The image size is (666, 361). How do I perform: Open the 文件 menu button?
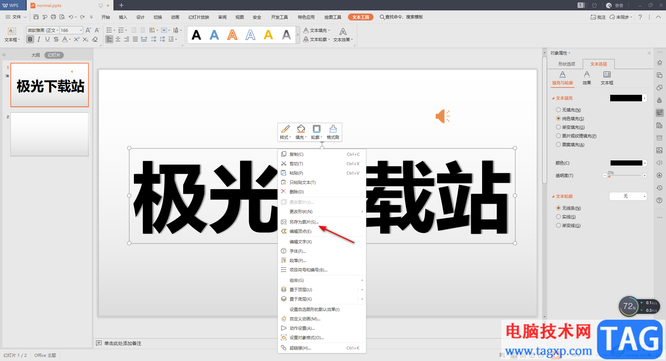[16, 17]
